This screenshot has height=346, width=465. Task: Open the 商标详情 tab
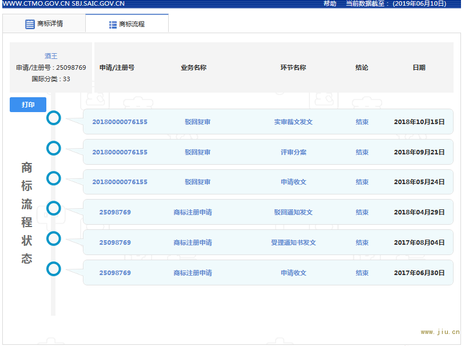[x=44, y=23]
